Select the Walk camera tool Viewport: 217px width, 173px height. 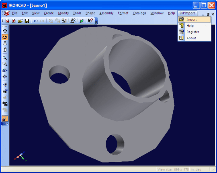tap(5, 49)
